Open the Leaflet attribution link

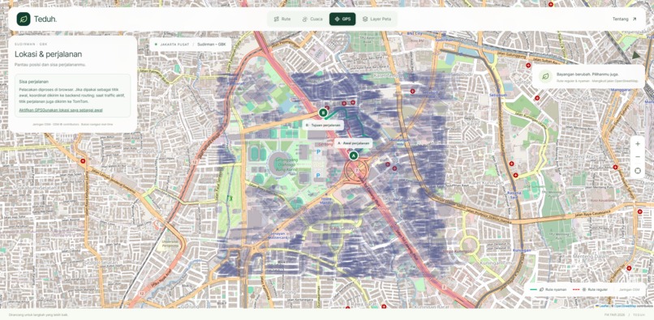[x=603, y=306]
